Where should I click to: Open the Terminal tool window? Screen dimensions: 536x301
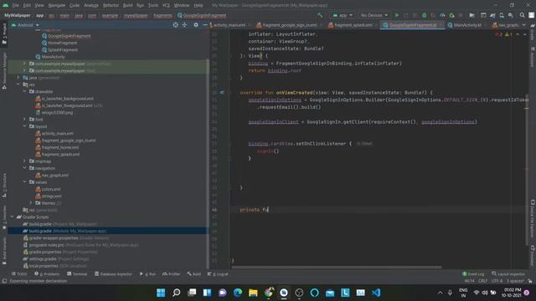click(x=77, y=273)
